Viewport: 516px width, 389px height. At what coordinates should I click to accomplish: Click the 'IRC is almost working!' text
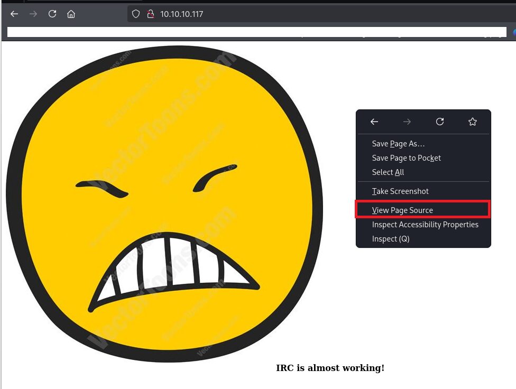(330, 368)
